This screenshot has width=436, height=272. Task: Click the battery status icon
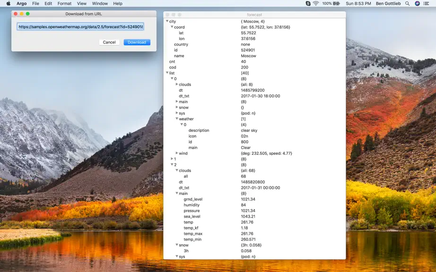(336, 4)
